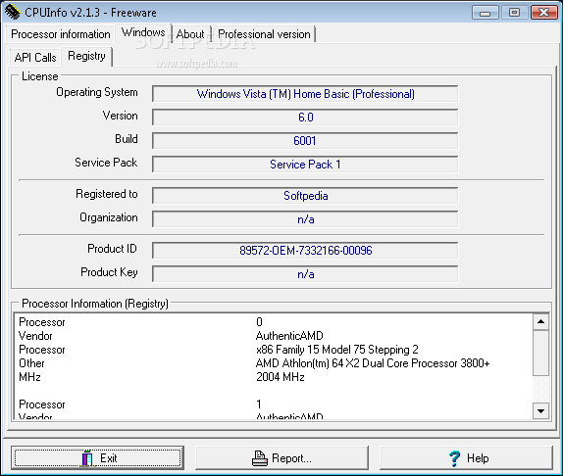The width and height of the screenshot is (563, 476).
Task: Select the Windows tab
Action: 143,32
